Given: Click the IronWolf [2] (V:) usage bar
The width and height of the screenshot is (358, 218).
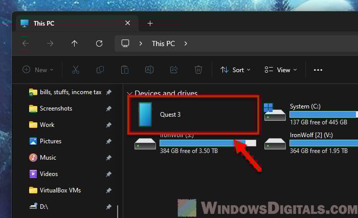Looking at the screenshot, I should (324, 143).
